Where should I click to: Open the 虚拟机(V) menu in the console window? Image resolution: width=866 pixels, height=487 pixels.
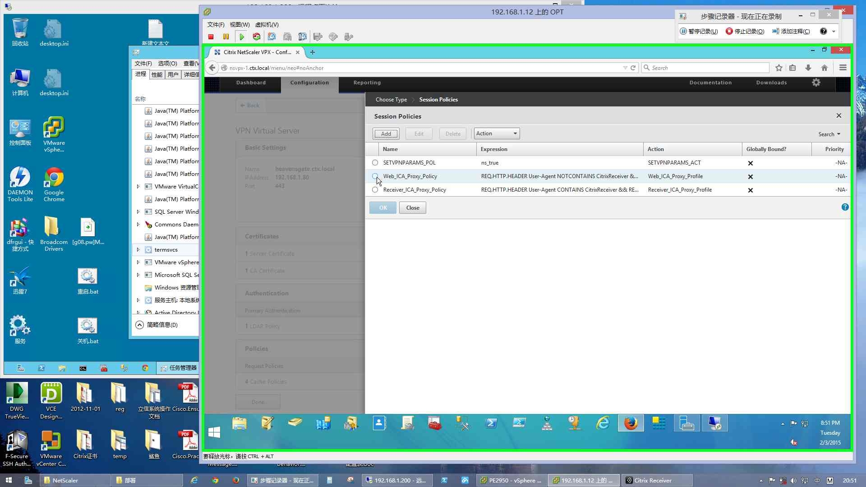click(267, 25)
